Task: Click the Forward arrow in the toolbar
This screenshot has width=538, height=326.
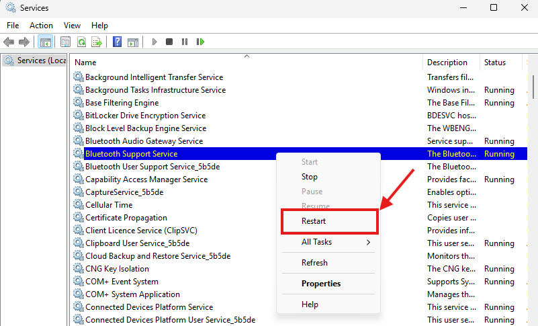Action: [x=24, y=42]
